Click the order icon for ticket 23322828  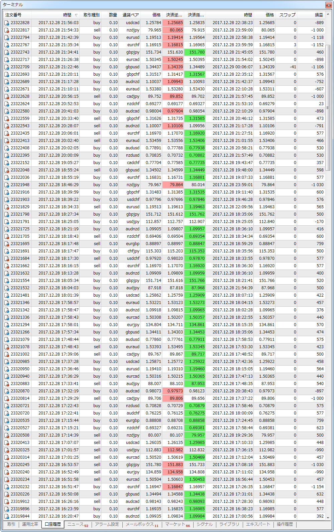pyautogui.click(x=7, y=23)
